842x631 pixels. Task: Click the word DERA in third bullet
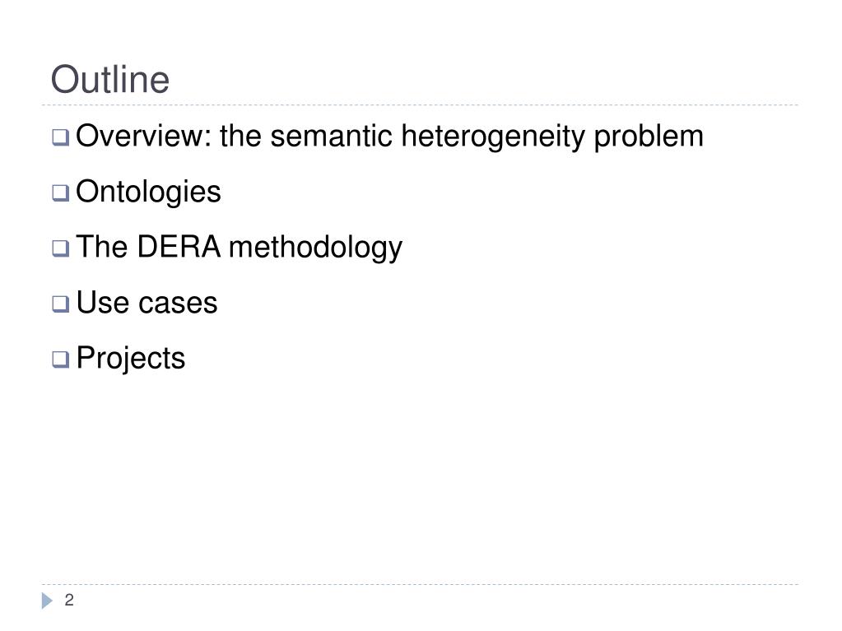coord(179,247)
